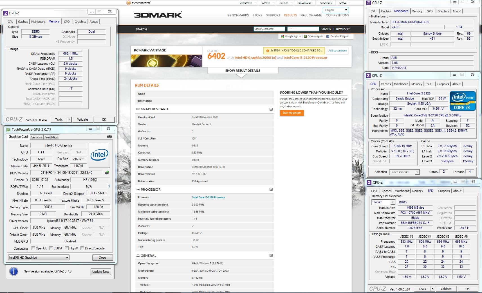Collapse the Graphics Card section

pos(271,109)
